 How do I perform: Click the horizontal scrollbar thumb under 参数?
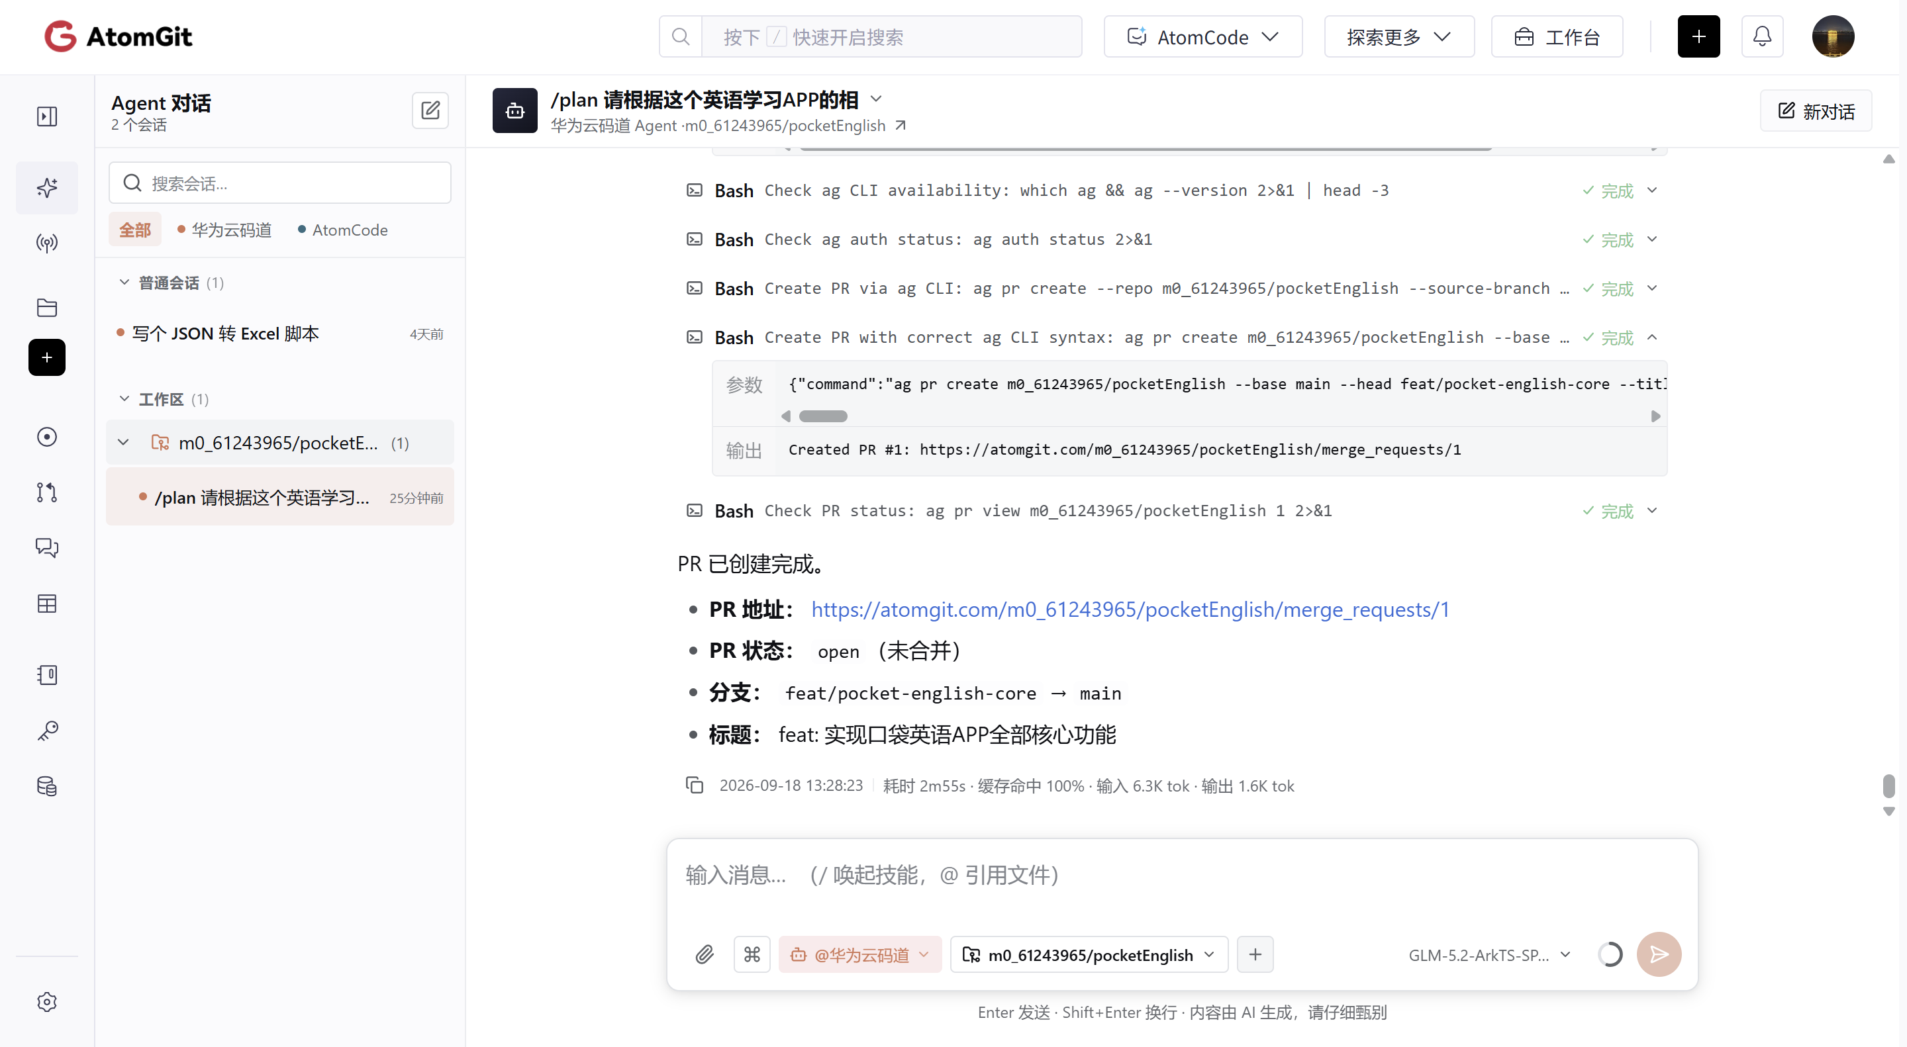[822, 416]
